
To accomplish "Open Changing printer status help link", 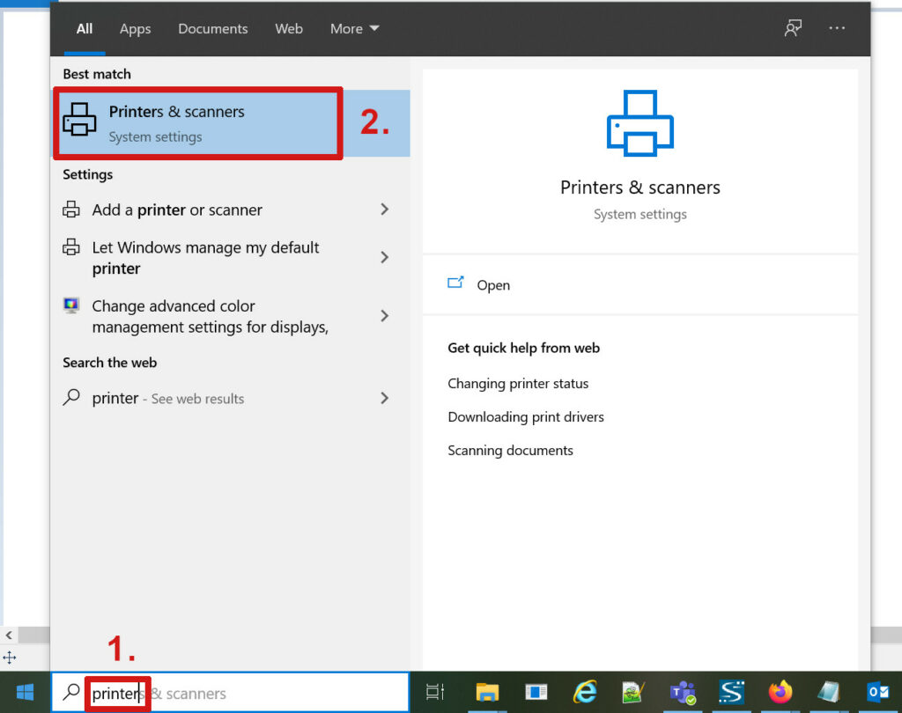I will 518,384.
